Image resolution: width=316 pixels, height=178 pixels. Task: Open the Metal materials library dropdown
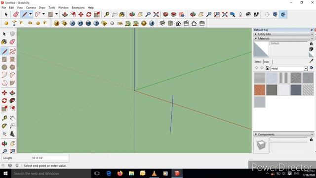pyautogui.click(x=306, y=69)
